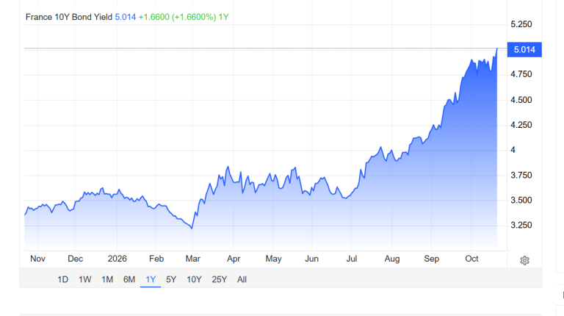Click the blue 5.014 value in header
The height and width of the screenshot is (316, 564).
click(x=125, y=17)
